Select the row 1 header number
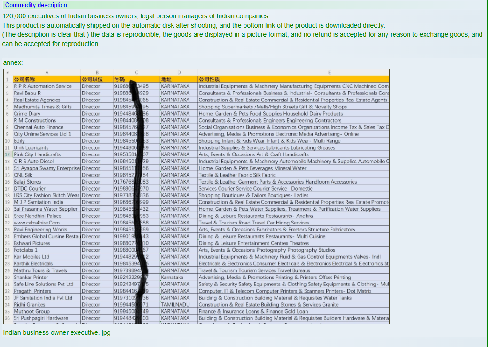Viewport: 488px width, 347px height. point(8,79)
